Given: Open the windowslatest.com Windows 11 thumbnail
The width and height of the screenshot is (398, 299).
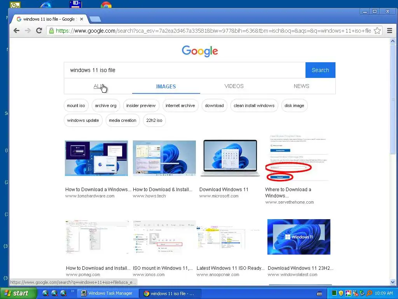Looking at the screenshot, I should [299, 237].
